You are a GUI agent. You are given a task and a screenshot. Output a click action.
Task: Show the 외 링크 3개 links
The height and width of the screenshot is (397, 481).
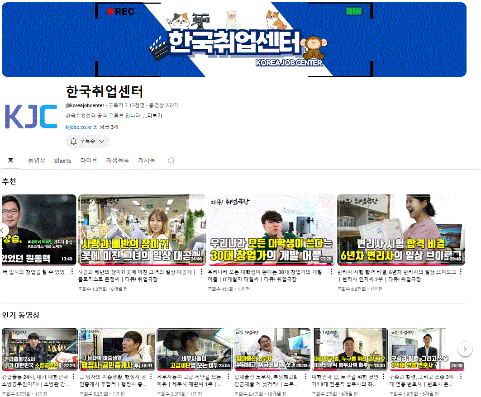[x=106, y=127]
